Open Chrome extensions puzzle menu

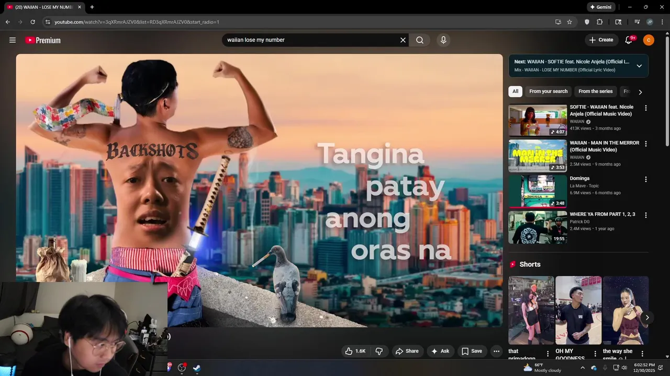pyautogui.click(x=600, y=22)
